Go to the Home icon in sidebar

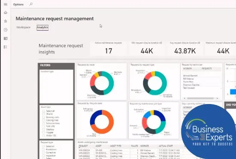tap(6, 12)
